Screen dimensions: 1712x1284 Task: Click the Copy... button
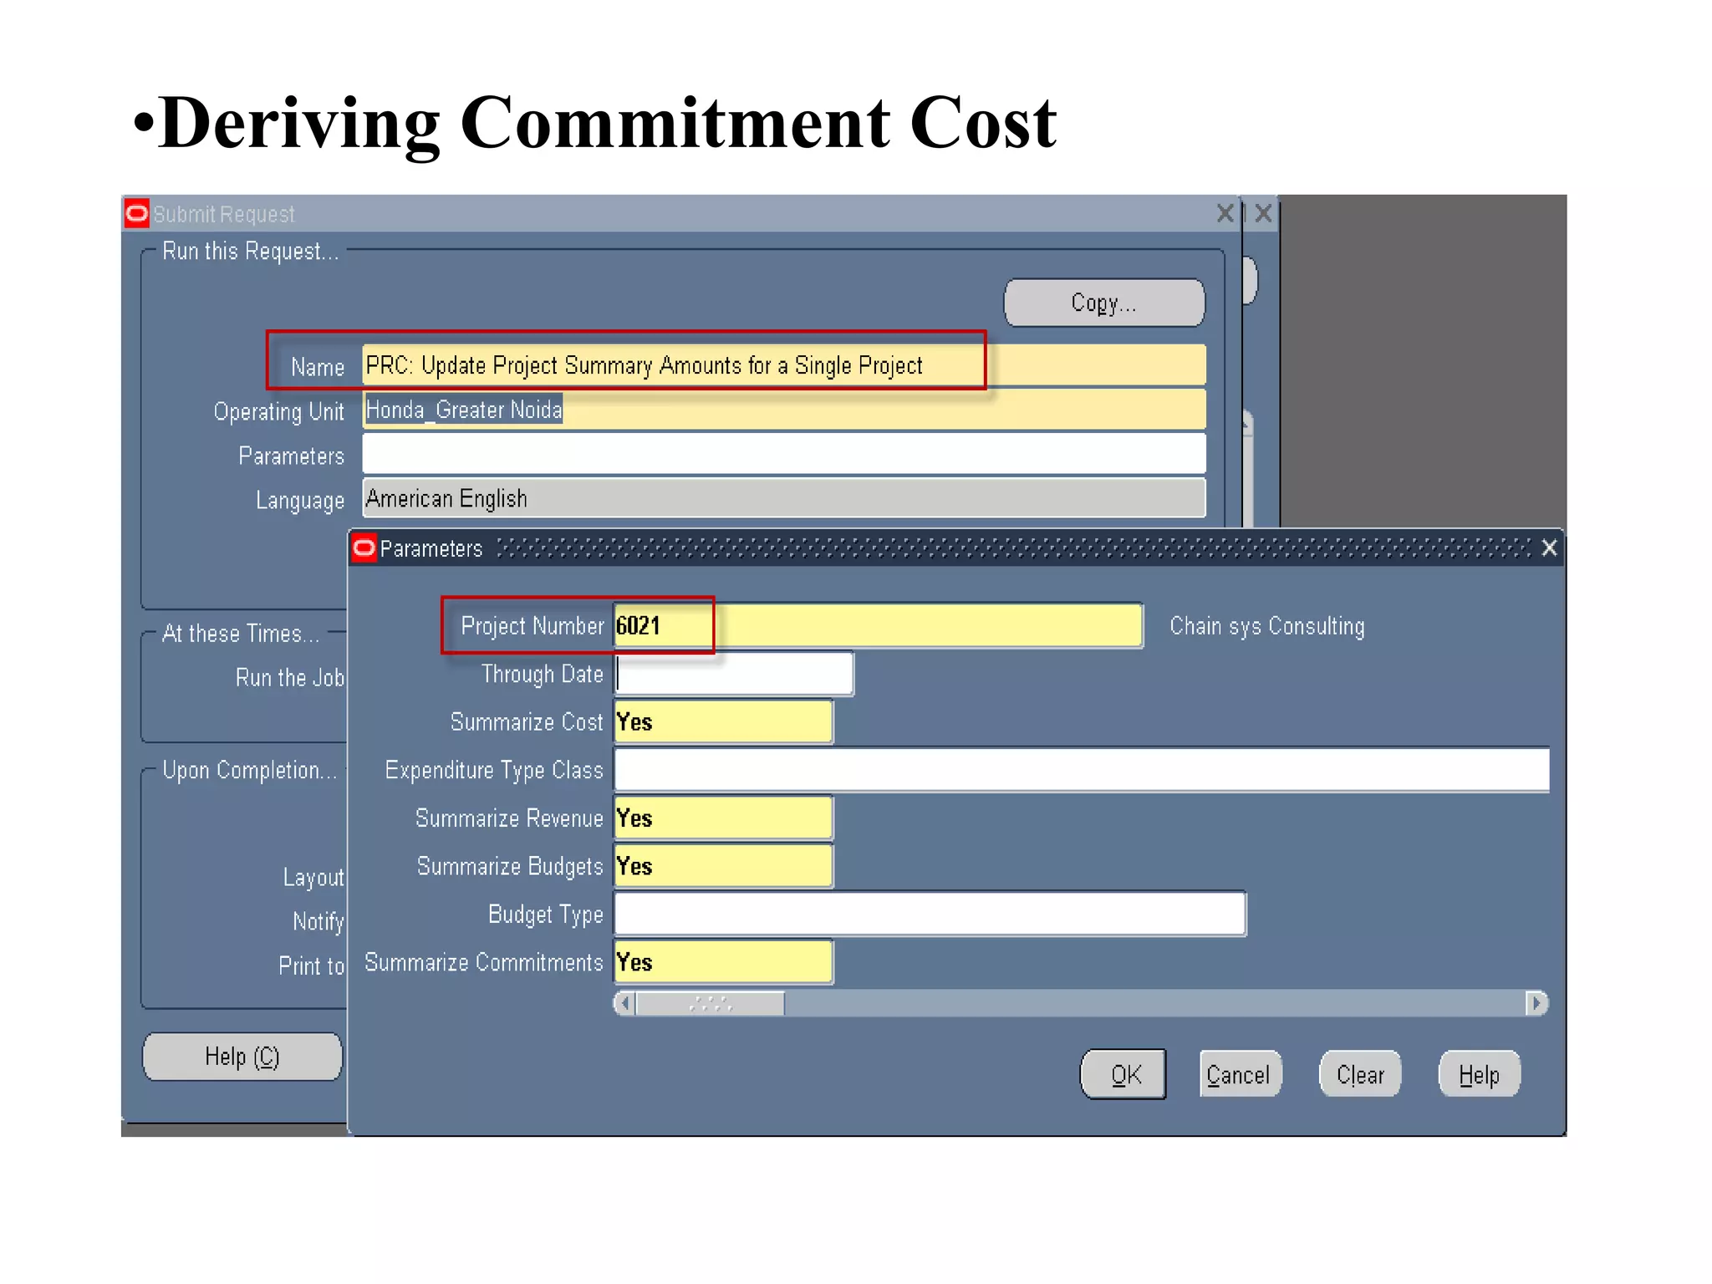(1104, 303)
